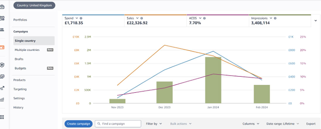Open the bar chart reports icon
Image resolution: width=321 pixels, height=129 pixels.
(2, 99)
